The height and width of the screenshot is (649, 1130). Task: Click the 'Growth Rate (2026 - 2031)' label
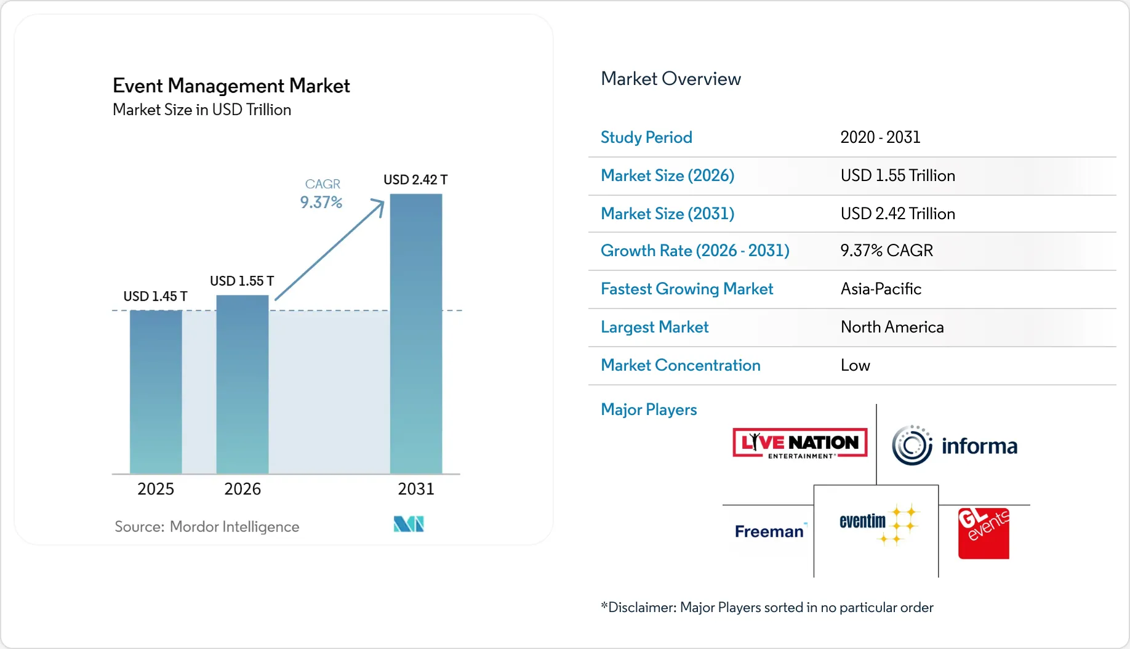(695, 251)
